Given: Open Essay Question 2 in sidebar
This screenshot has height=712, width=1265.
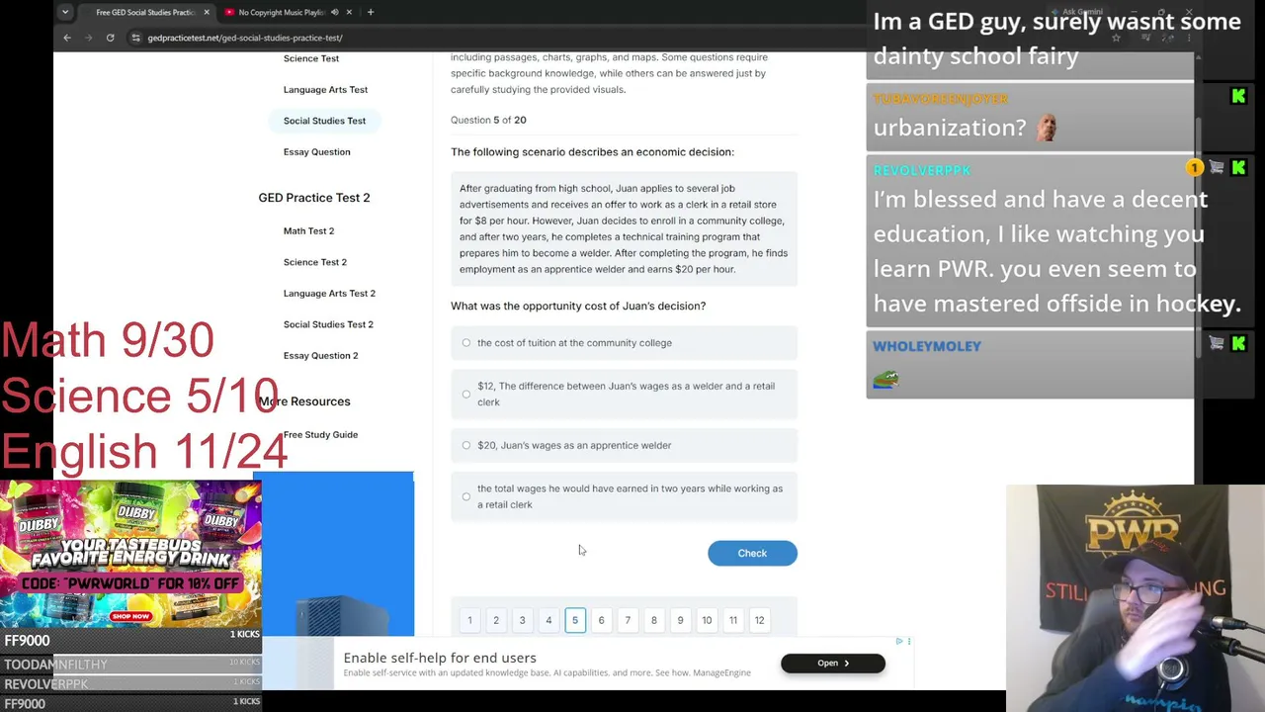Looking at the screenshot, I should coord(320,356).
